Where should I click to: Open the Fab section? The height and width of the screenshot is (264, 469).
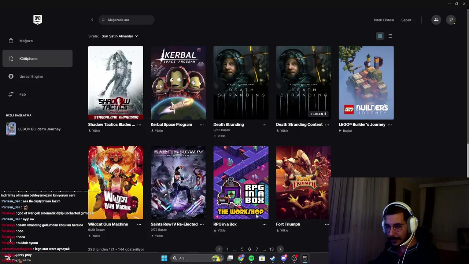[x=37, y=94]
